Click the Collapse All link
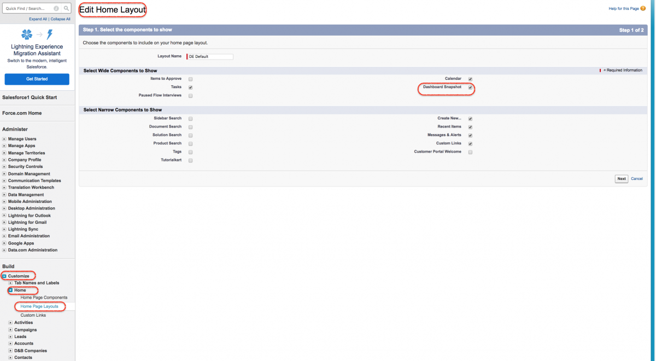This screenshot has width=656, height=361. click(x=61, y=19)
